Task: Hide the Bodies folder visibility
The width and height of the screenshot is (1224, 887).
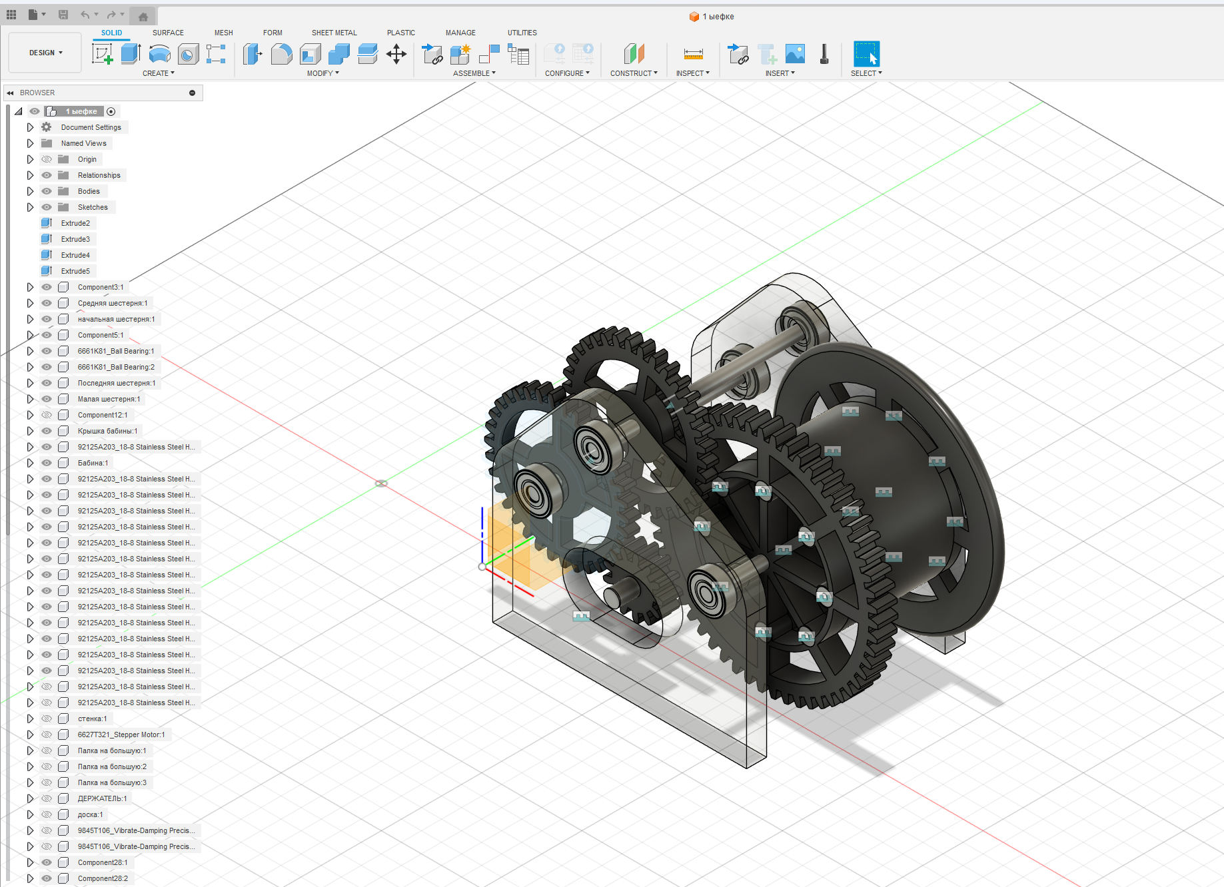Action: point(47,191)
